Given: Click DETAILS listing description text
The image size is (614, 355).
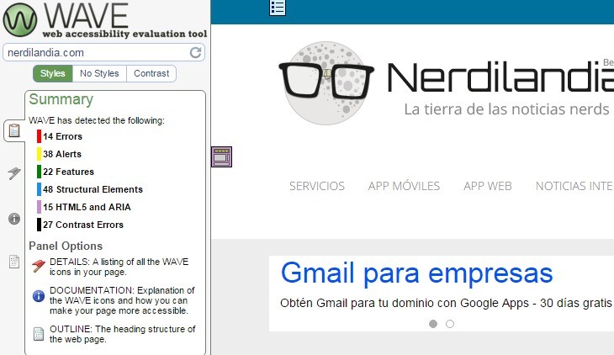Looking at the screenshot, I should (x=119, y=267).
